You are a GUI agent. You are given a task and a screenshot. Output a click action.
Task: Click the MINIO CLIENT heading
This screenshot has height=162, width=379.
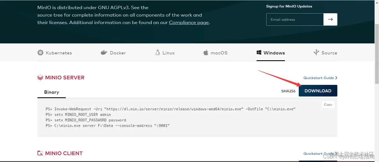point(64,153)
